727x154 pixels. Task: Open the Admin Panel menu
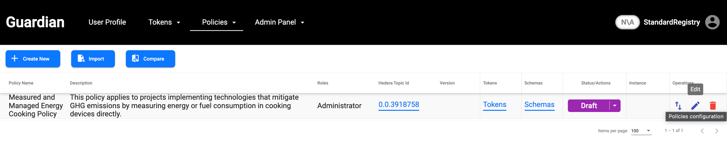(x=279, y=22)
